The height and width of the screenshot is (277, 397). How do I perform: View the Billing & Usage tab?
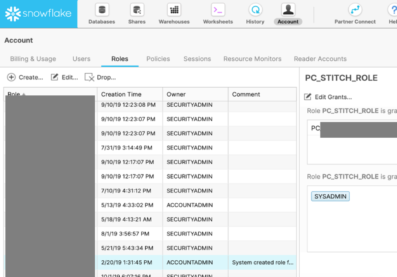pyautogui.click(x=33, y=59)
